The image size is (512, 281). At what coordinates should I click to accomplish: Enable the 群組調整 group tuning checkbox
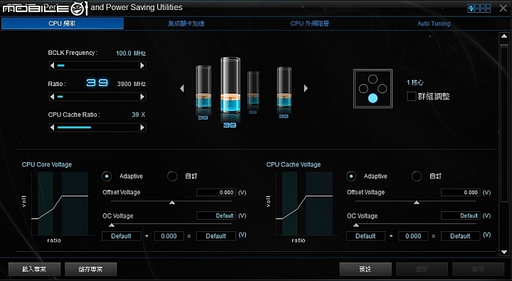pos(412,96)
